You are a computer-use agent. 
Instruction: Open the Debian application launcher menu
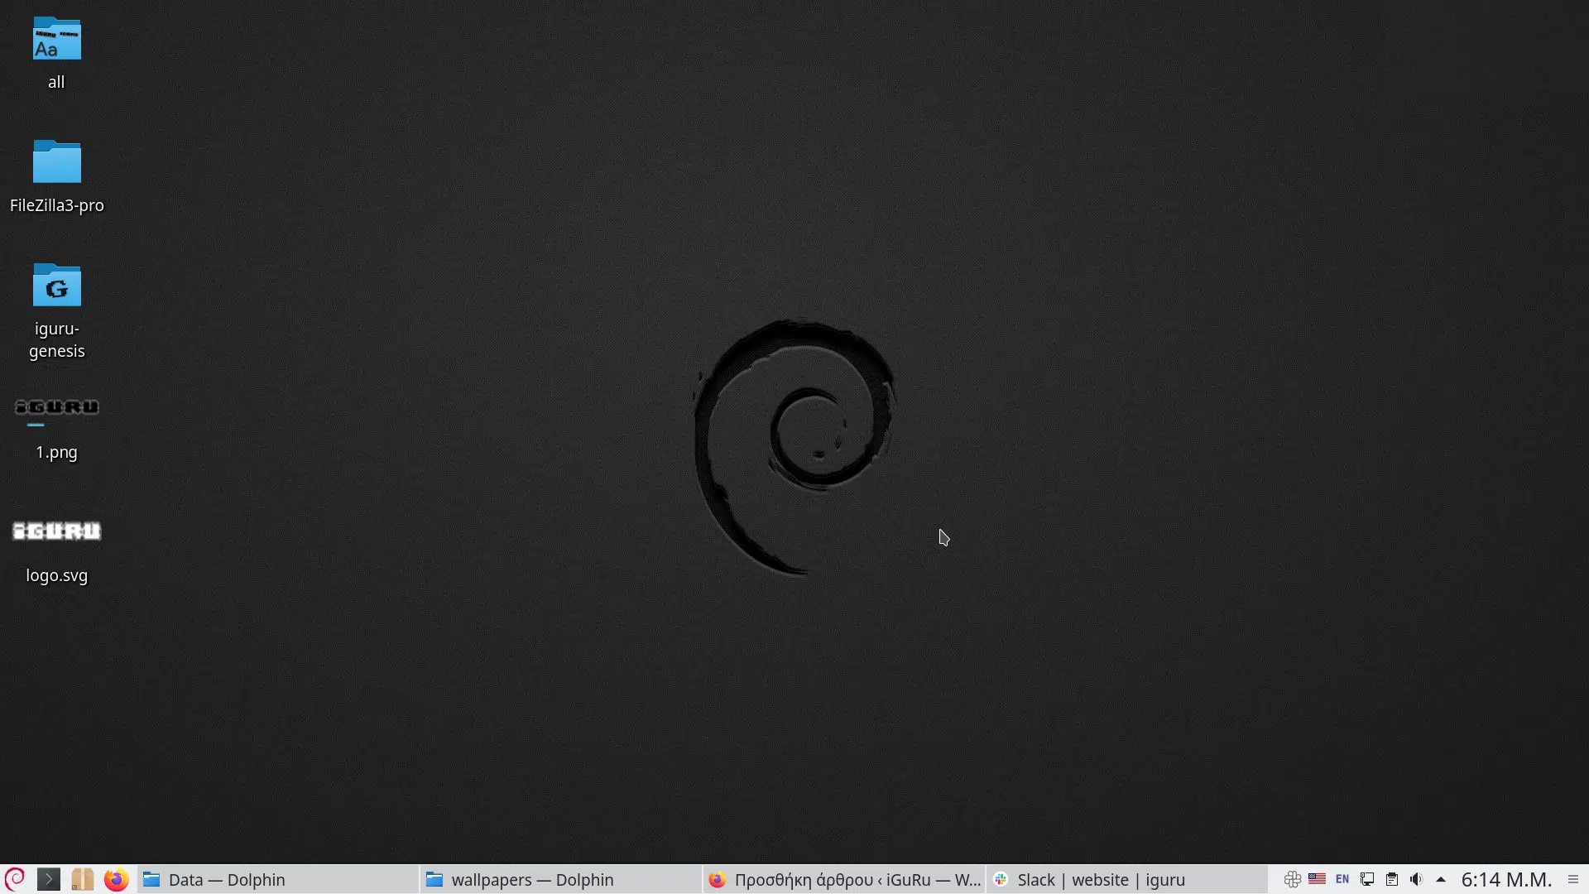(15, 879)
